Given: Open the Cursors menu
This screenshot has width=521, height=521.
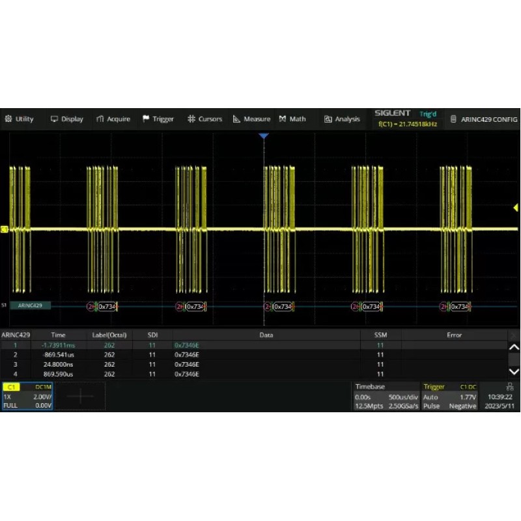Looking at the screenshot, I should [204, 119].
